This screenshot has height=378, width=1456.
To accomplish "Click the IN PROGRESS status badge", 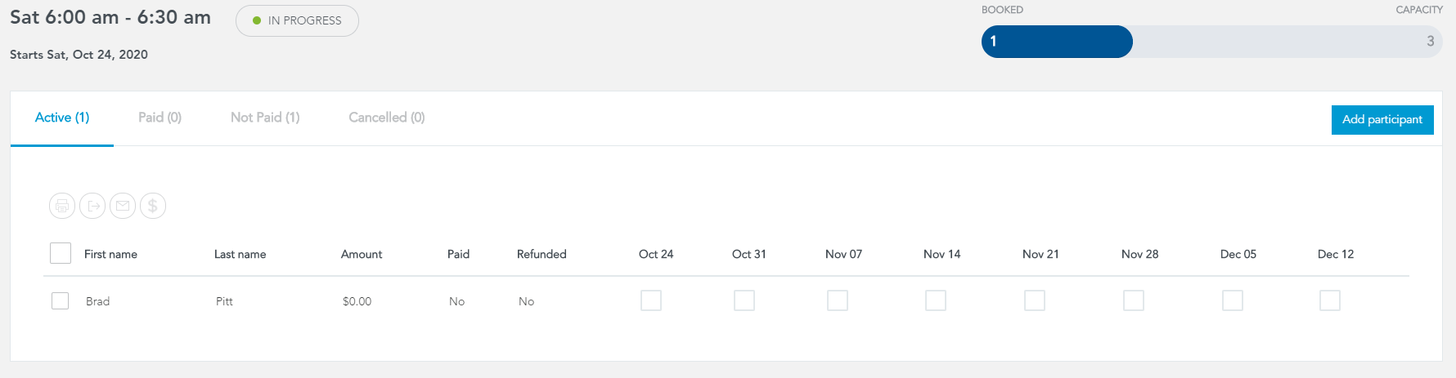I will click(297, 20).
